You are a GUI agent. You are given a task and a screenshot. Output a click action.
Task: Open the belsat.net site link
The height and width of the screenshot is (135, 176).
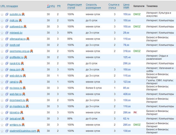click(15, 118)
